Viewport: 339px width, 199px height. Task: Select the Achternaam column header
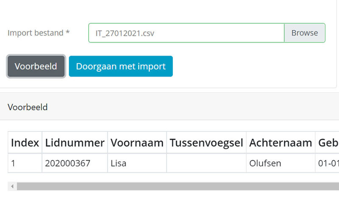(x=281, y=143)
